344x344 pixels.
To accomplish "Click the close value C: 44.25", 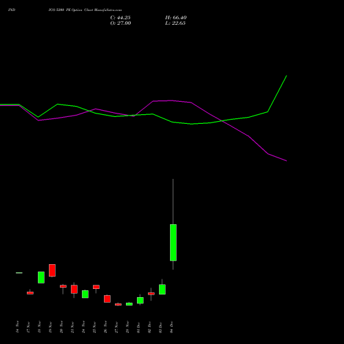I will (120, 18).
